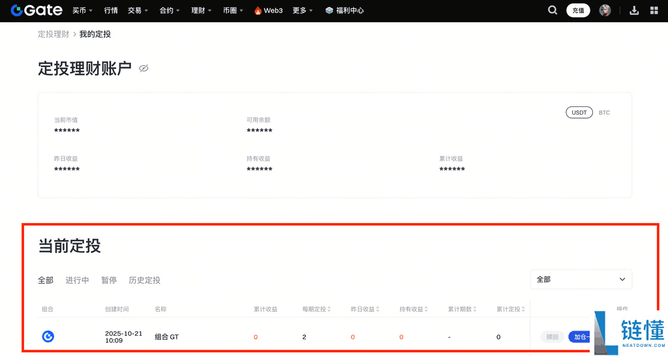This screenshot has height=356, width=668.
Task: Click the summary 累计收益 label
Action: [x=451, y=158]
